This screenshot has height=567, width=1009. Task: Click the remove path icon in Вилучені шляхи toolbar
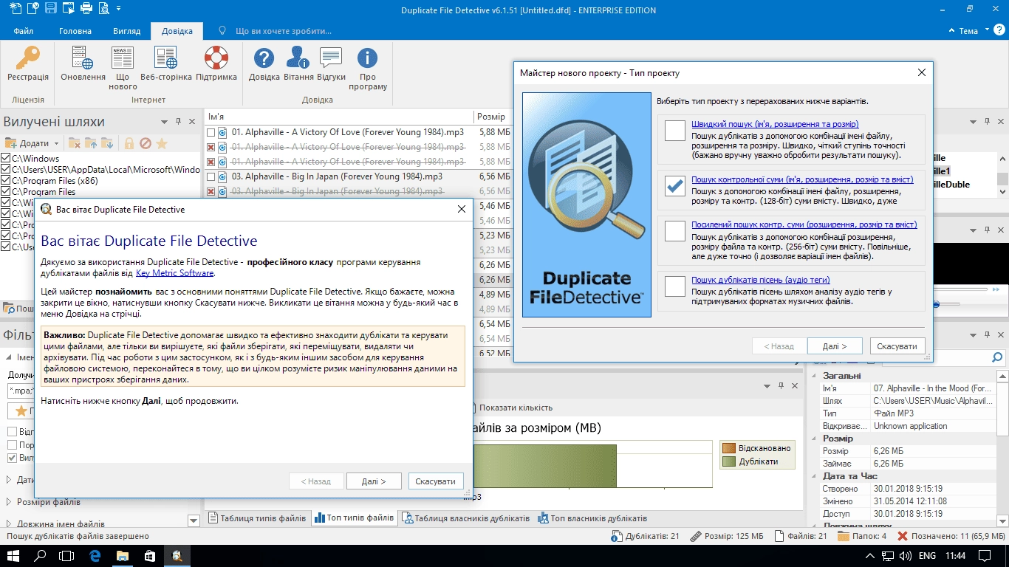point(75,143)
